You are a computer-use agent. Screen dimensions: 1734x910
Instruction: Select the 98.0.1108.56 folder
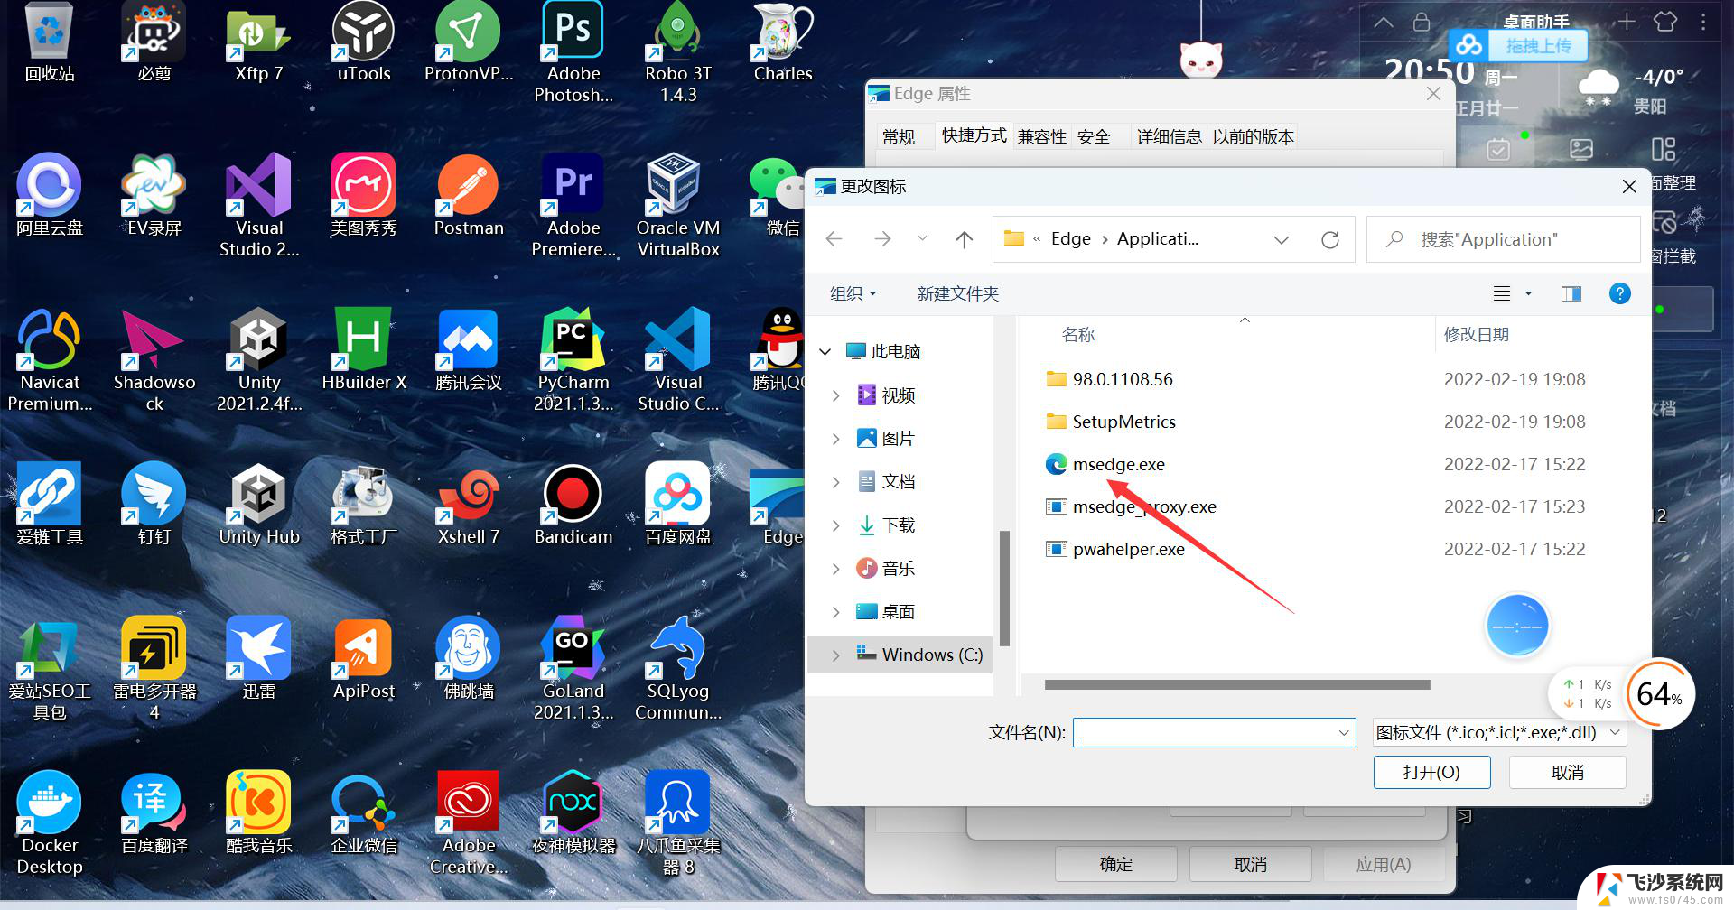click(1122, 379)
